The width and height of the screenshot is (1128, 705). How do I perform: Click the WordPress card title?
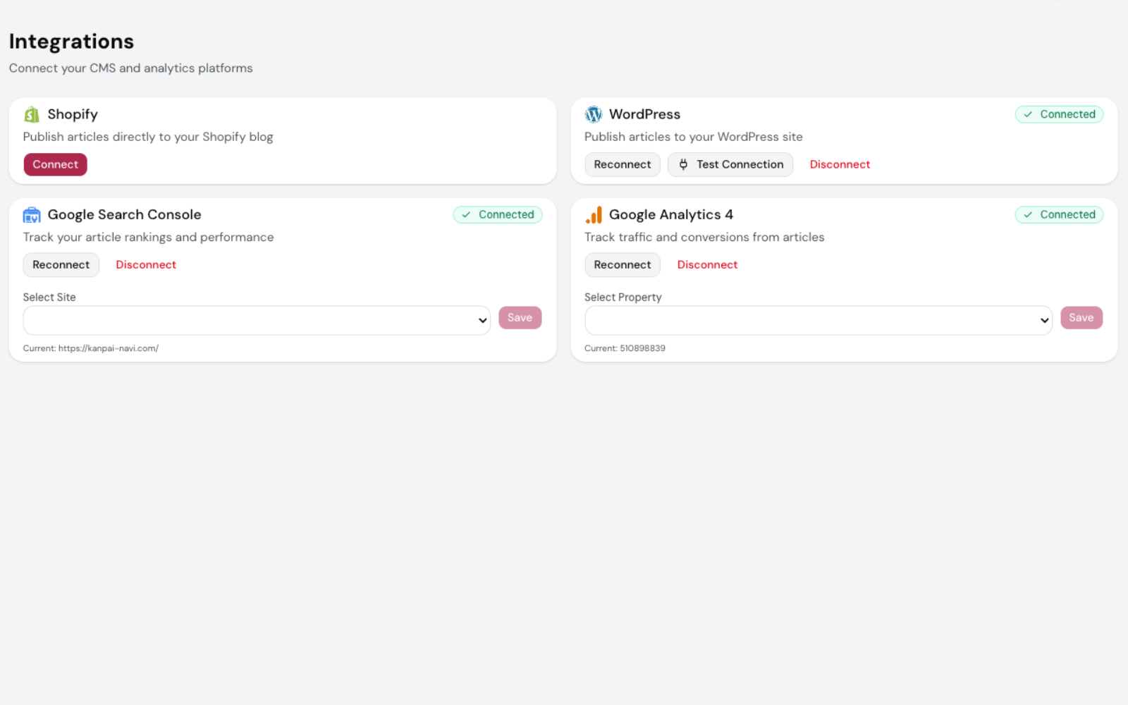pyautogui.click(x=644, y=114)
